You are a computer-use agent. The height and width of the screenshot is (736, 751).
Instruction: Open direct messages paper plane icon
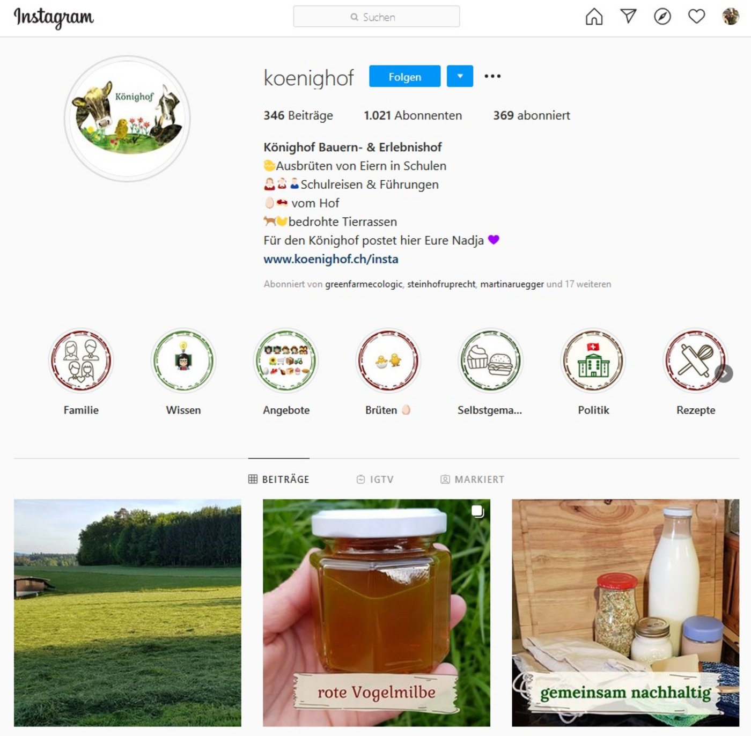[628, 17]
